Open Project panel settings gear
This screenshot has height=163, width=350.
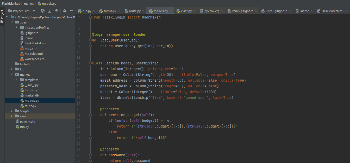click(x=64, y=11)
